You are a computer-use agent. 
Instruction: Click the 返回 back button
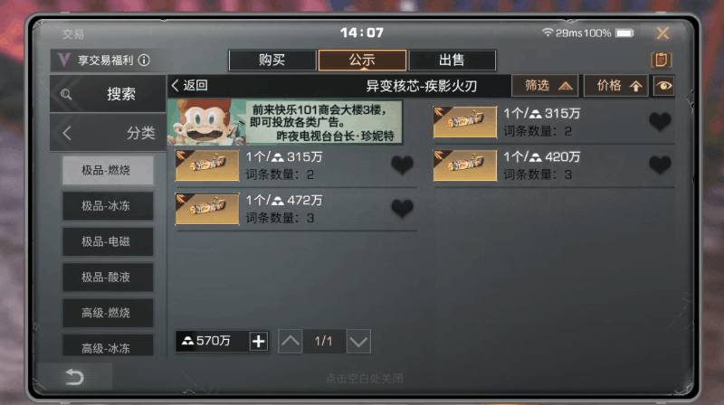pyautogui.click(x=189, y=85)
